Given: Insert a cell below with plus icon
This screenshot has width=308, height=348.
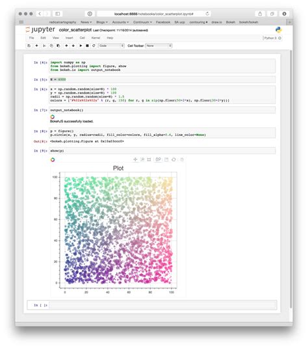Looking at the screenshot, I should coord(36,46).
